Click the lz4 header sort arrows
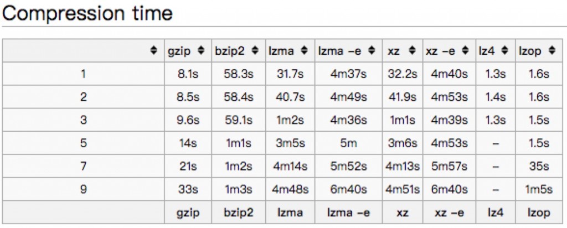This screenshot has width=567, height=228. pos(504,51)
